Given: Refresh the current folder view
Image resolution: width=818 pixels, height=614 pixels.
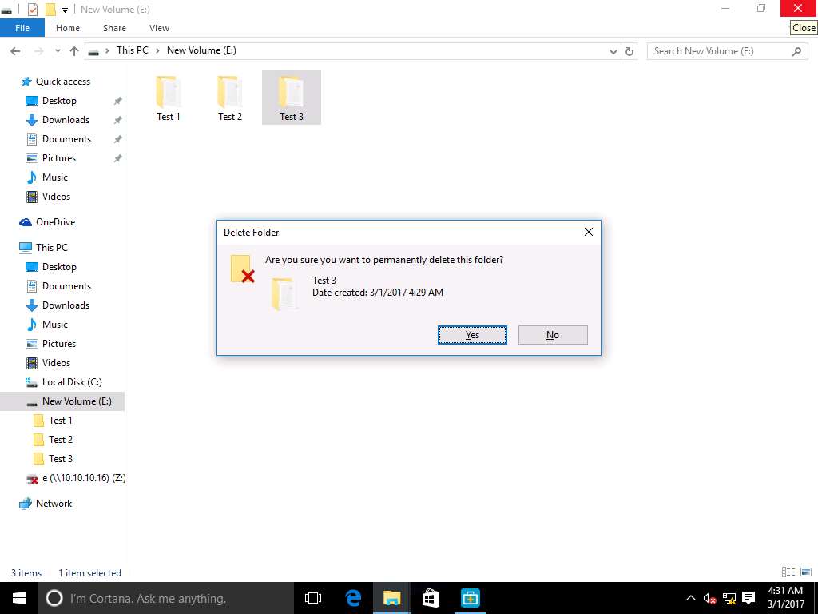Looking at the screenshot, I should click(629, 51).
